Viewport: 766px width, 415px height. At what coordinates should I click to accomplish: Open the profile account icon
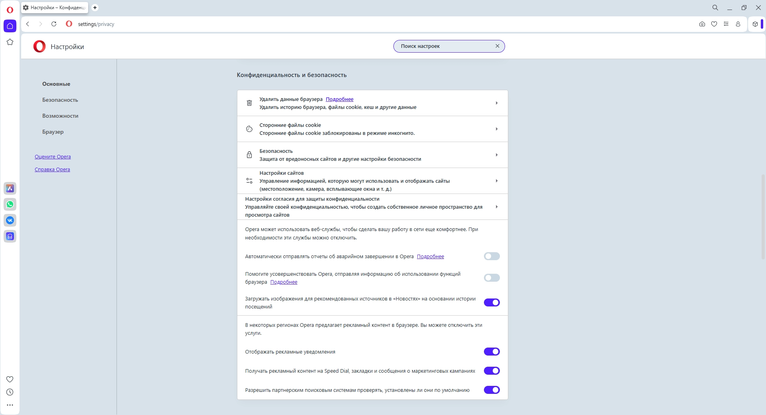pos(738,24)
